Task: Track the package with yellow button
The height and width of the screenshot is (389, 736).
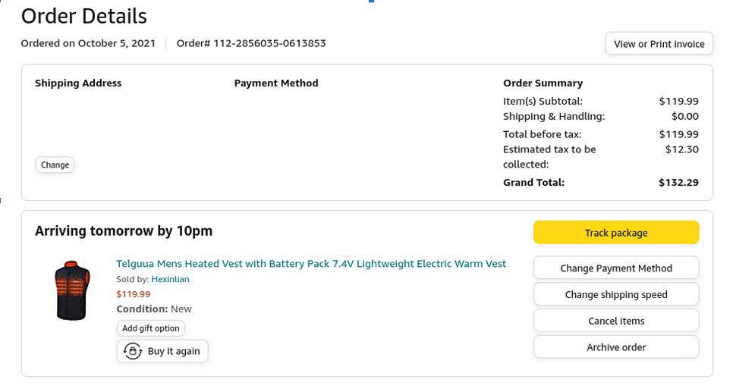Action: 615,233
